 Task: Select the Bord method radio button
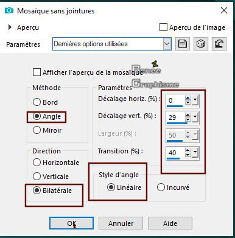coord(37,102)
